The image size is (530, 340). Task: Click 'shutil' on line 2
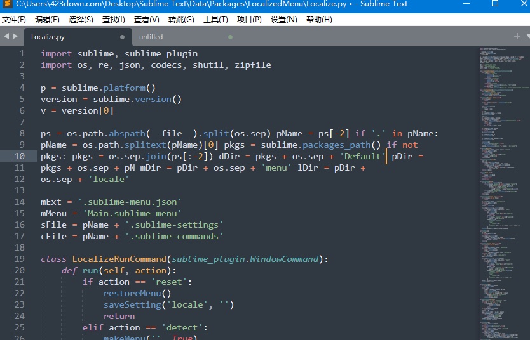pyautogui.click(x=208, y=65)
